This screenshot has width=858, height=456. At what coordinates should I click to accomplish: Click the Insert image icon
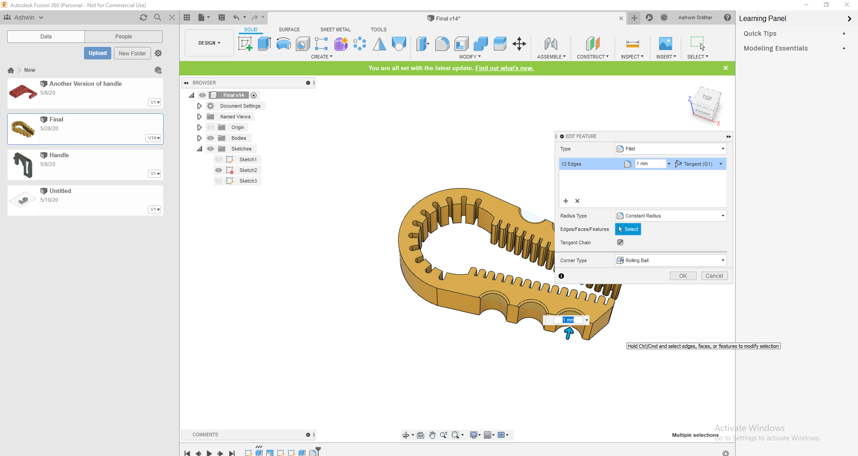[x=665, y=44]
